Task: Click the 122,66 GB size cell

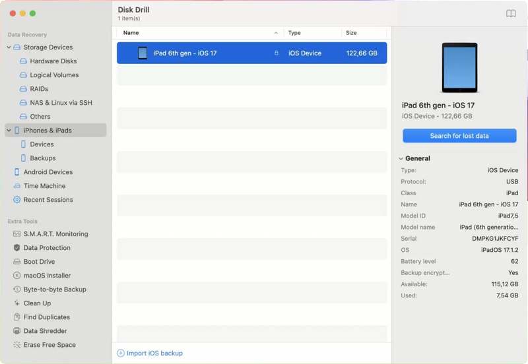Action: coord(362,53)
